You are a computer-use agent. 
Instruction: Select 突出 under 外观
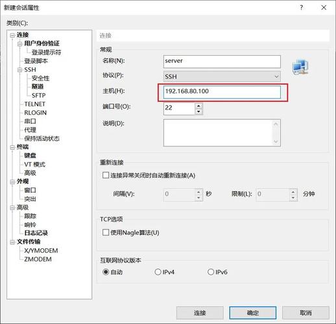point(30,199)
